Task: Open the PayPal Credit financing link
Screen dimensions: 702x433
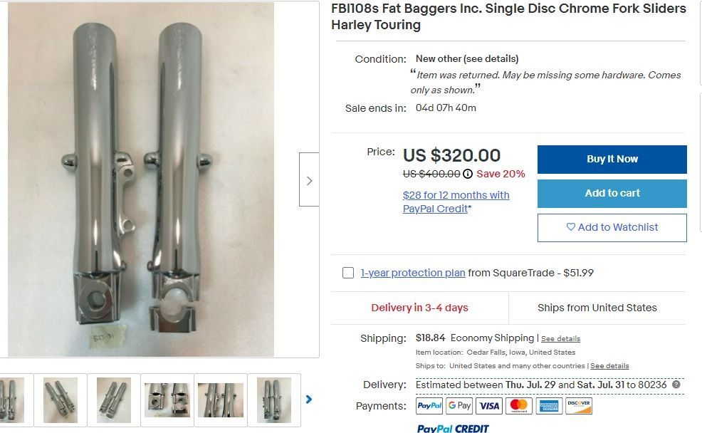Action: pyautogui.click(x=456, y=202)
